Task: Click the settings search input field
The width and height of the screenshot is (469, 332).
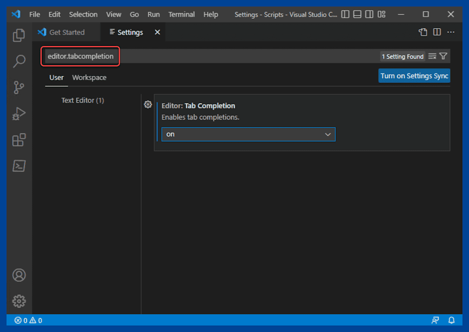Action: coord(80,56)
